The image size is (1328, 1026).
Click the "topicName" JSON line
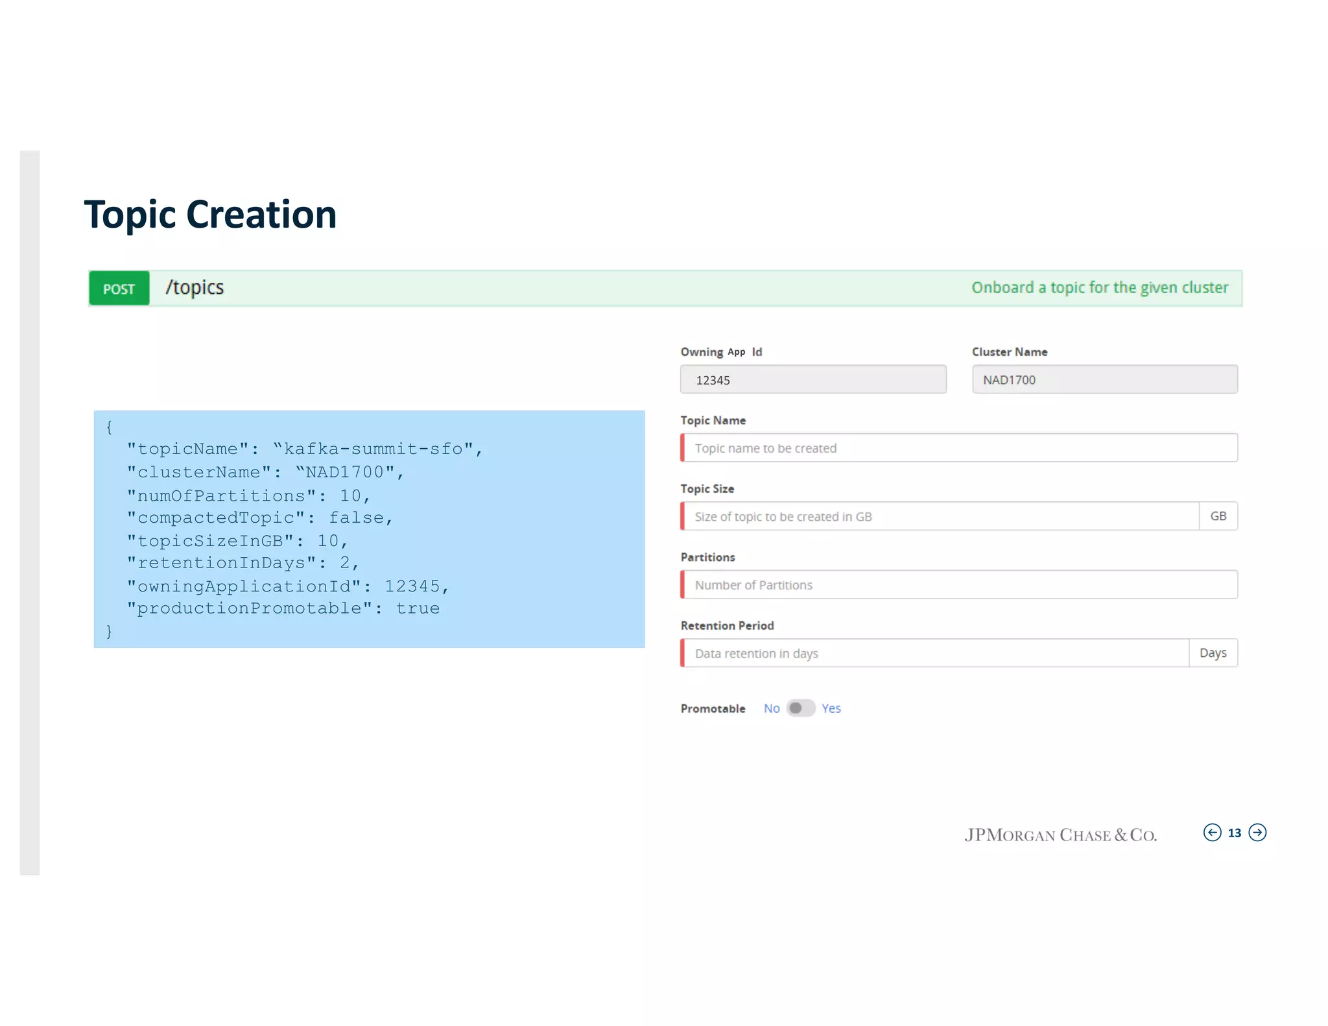click(305, 449)
